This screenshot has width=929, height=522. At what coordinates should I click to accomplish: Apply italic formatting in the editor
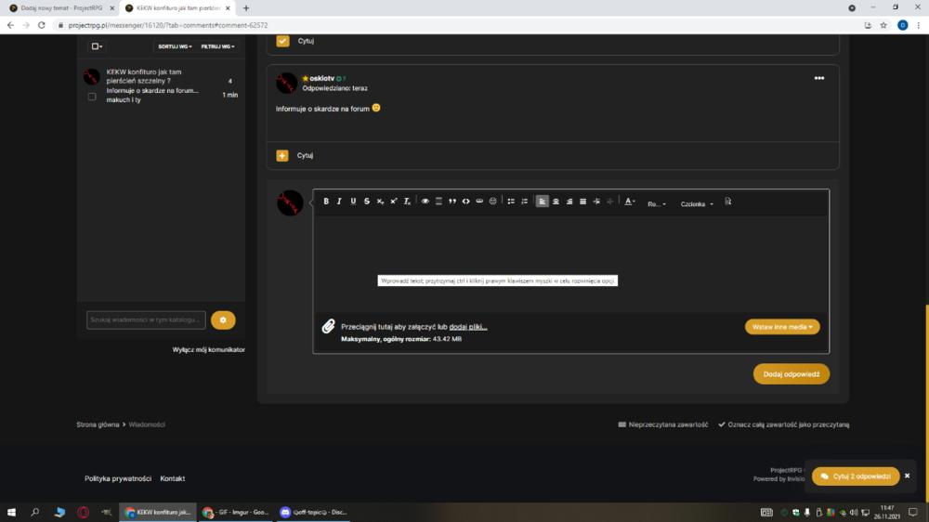339,202
